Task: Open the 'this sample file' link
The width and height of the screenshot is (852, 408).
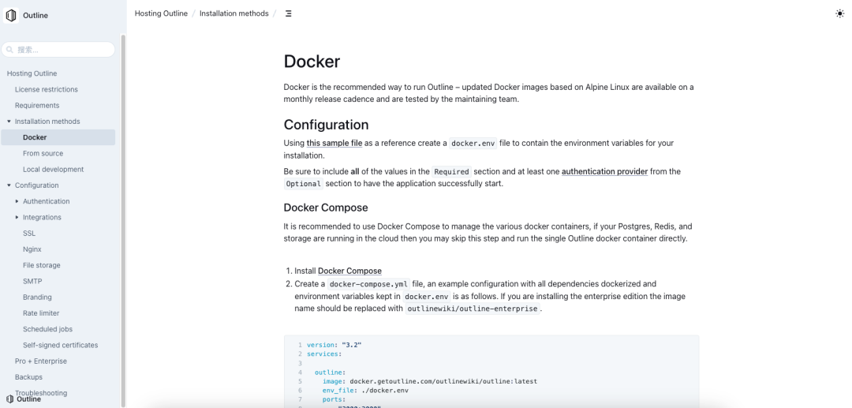Action: click(334, 143)
